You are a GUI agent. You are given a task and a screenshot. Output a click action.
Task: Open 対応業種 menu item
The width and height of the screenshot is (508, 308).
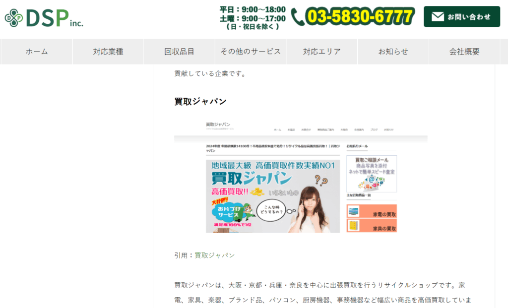(108, 52)
